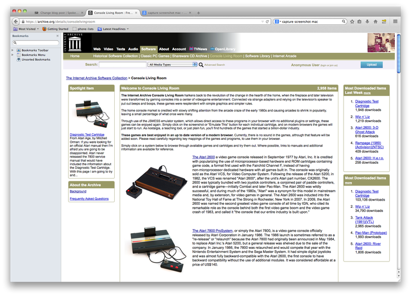Open the Getting Started bookmark

[55, 29]
